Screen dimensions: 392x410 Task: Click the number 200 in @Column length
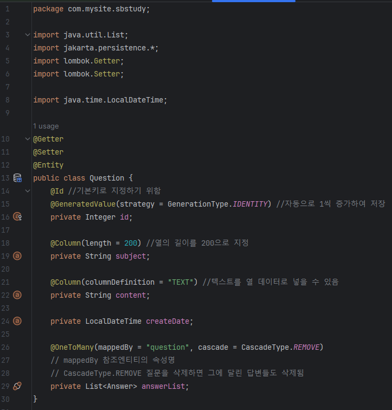(x=131, y=243)
